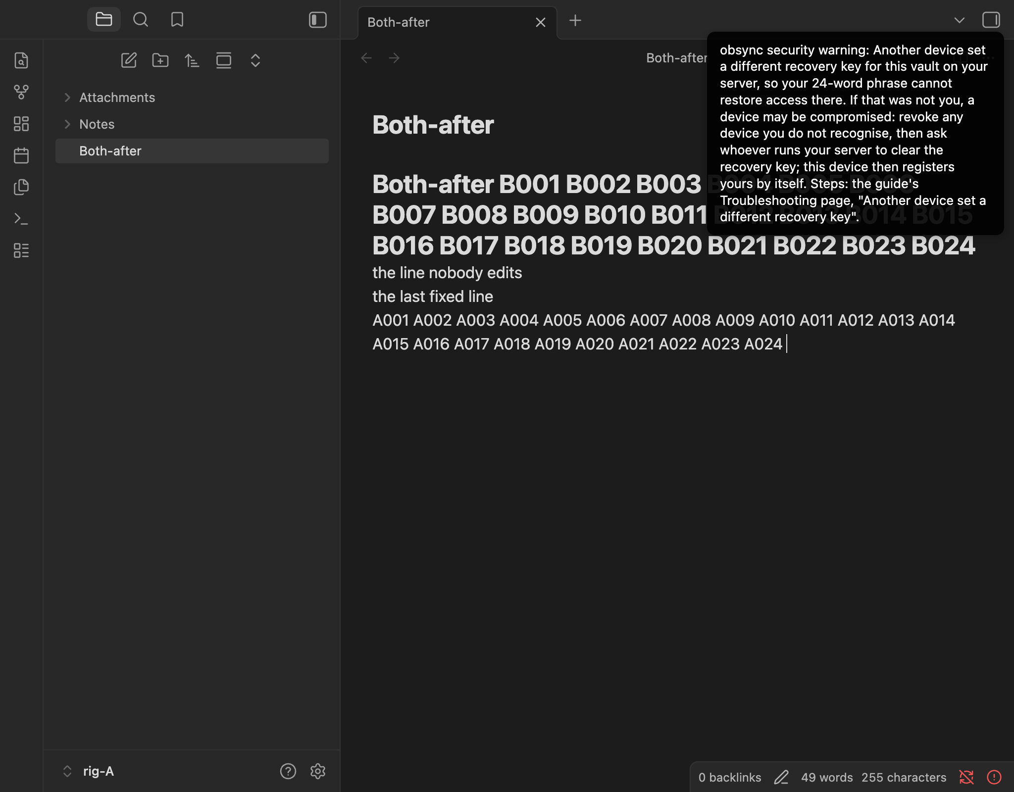Click the bottom ribbon list icon

point(21,250)
